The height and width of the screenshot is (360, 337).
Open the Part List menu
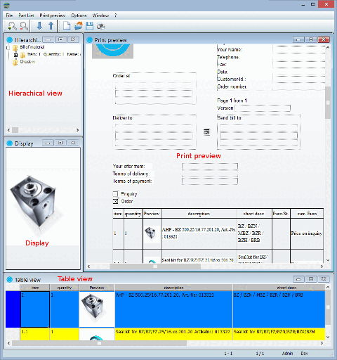click(26, 15)
